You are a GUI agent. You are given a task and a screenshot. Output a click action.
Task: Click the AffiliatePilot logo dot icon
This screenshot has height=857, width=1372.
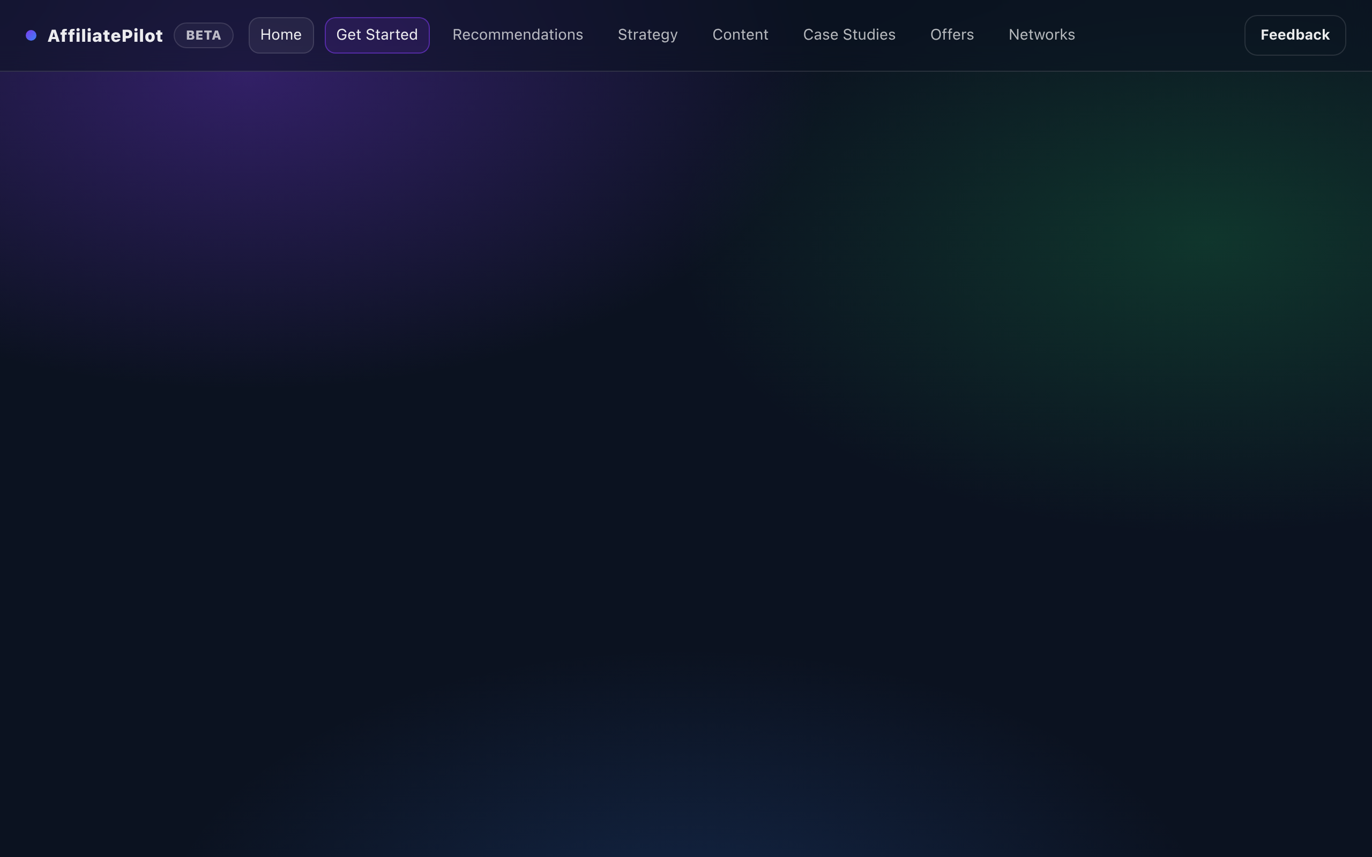coord(32,35)
